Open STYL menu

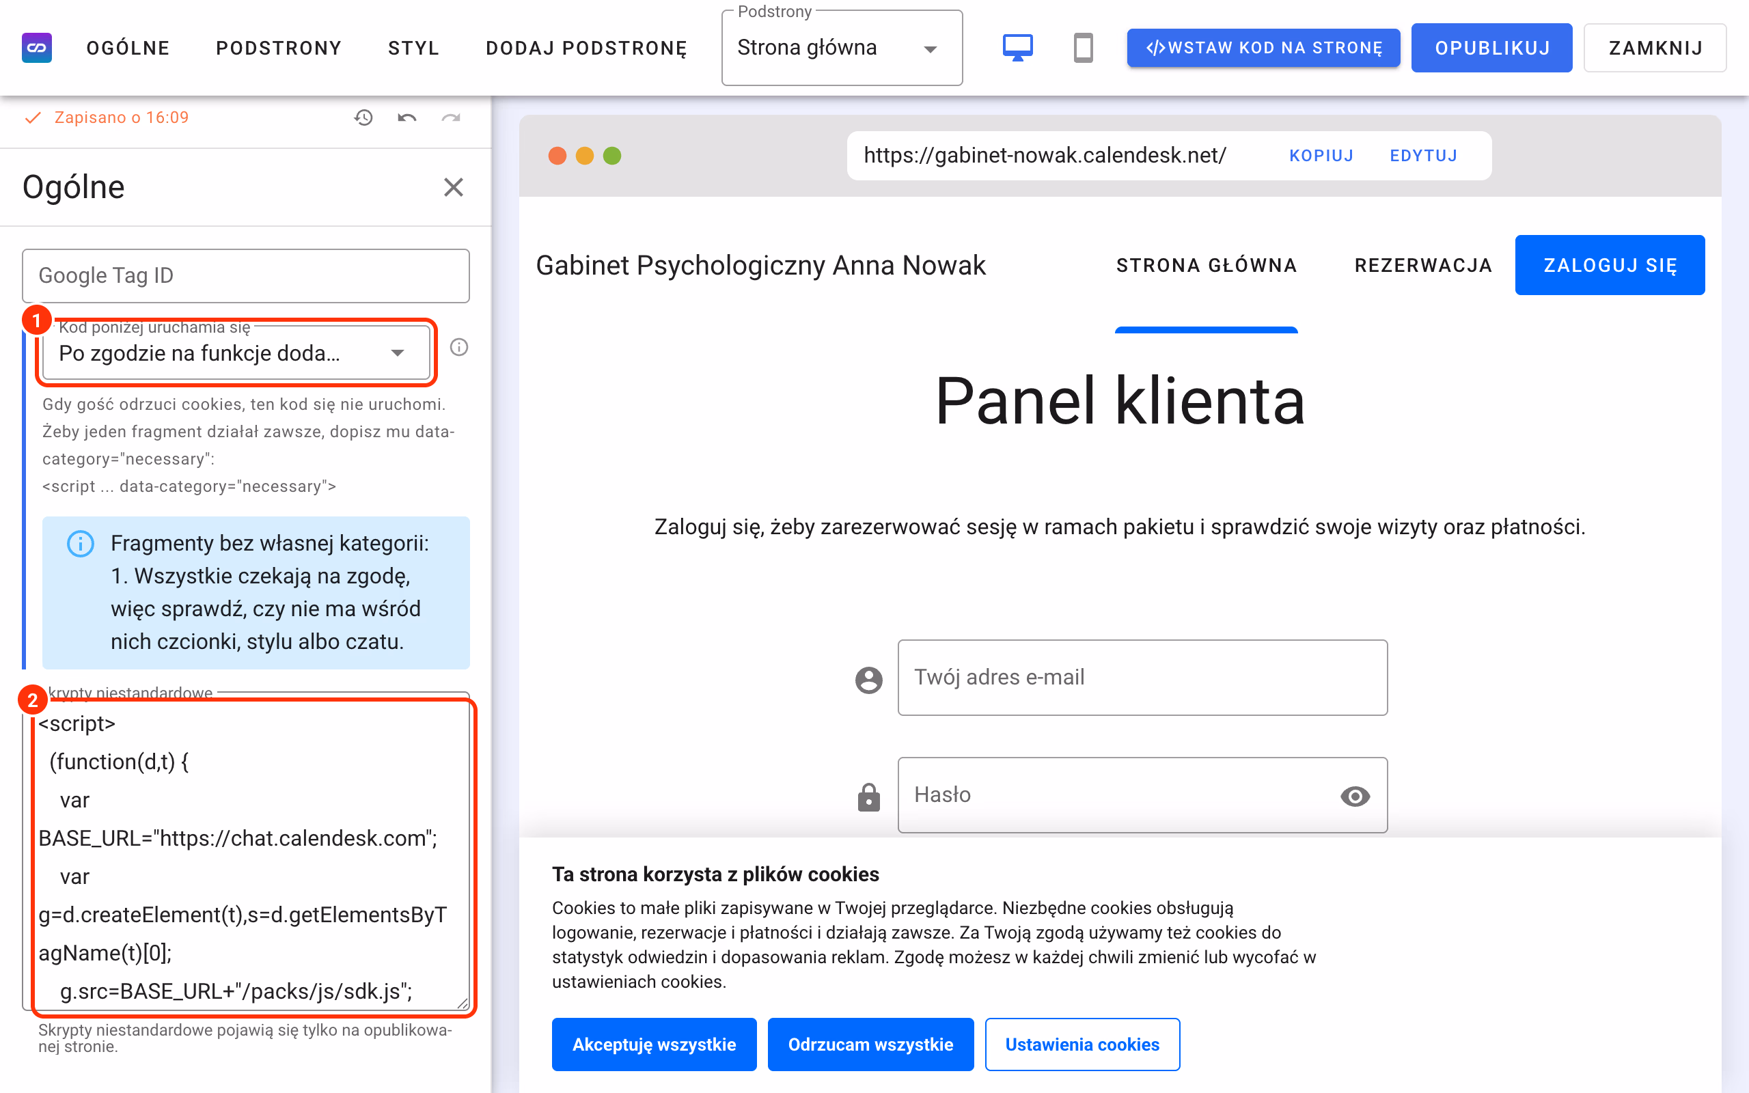(x=413, y=48)
